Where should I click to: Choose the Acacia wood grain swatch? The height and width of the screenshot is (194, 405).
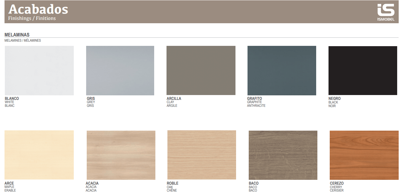click(121, 155)
